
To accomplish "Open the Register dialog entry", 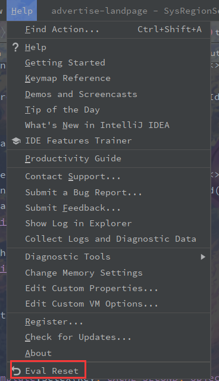I will click(x=108, y=321).
